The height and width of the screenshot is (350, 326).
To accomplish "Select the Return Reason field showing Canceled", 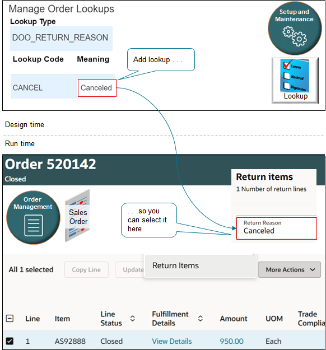I will coord(277,228).
